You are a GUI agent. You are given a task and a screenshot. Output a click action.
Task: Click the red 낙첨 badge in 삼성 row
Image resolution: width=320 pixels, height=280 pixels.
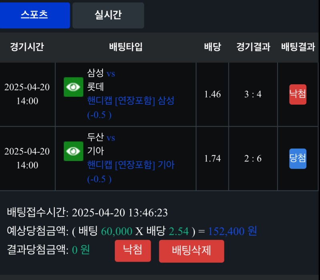(x=298, y=94)
